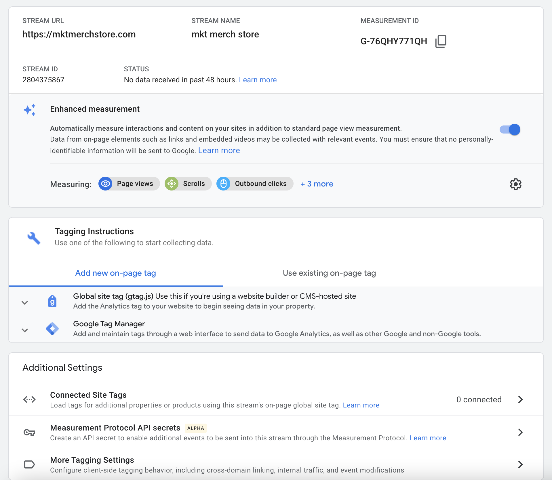Click the Tagging Instructions wrench icon

pyautogui.click(x=34, y=237)
